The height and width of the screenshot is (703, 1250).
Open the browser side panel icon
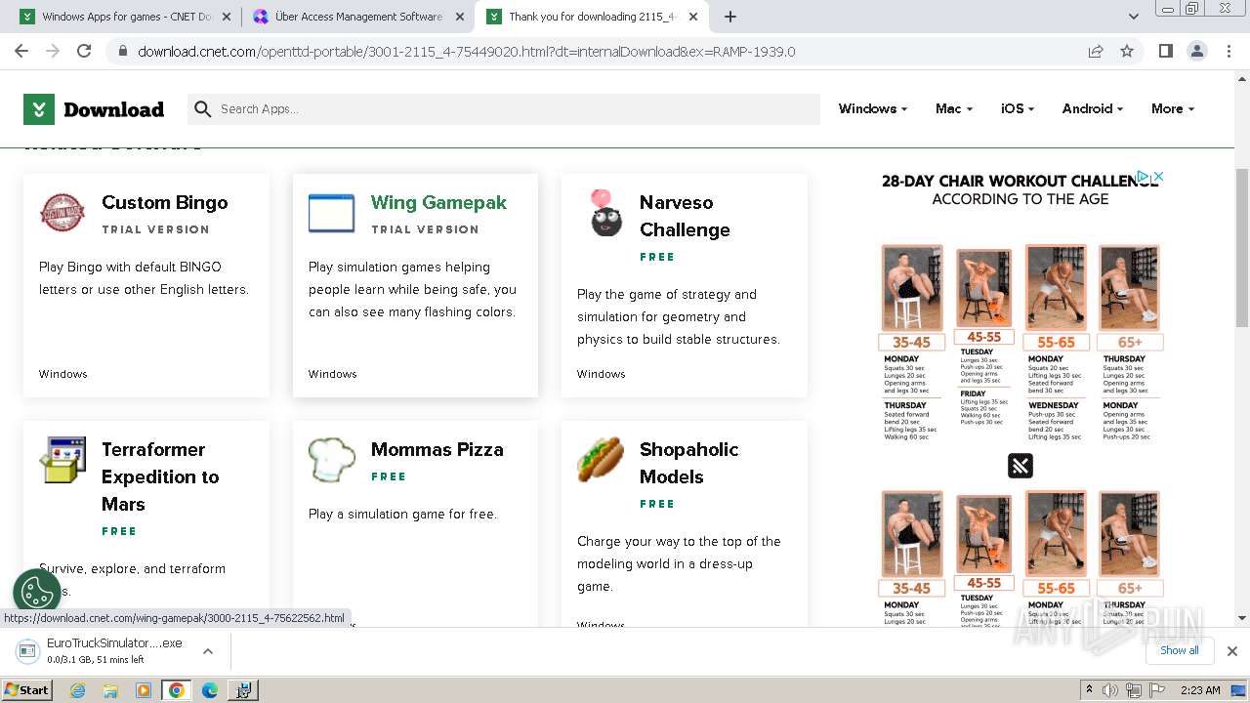1165,51
